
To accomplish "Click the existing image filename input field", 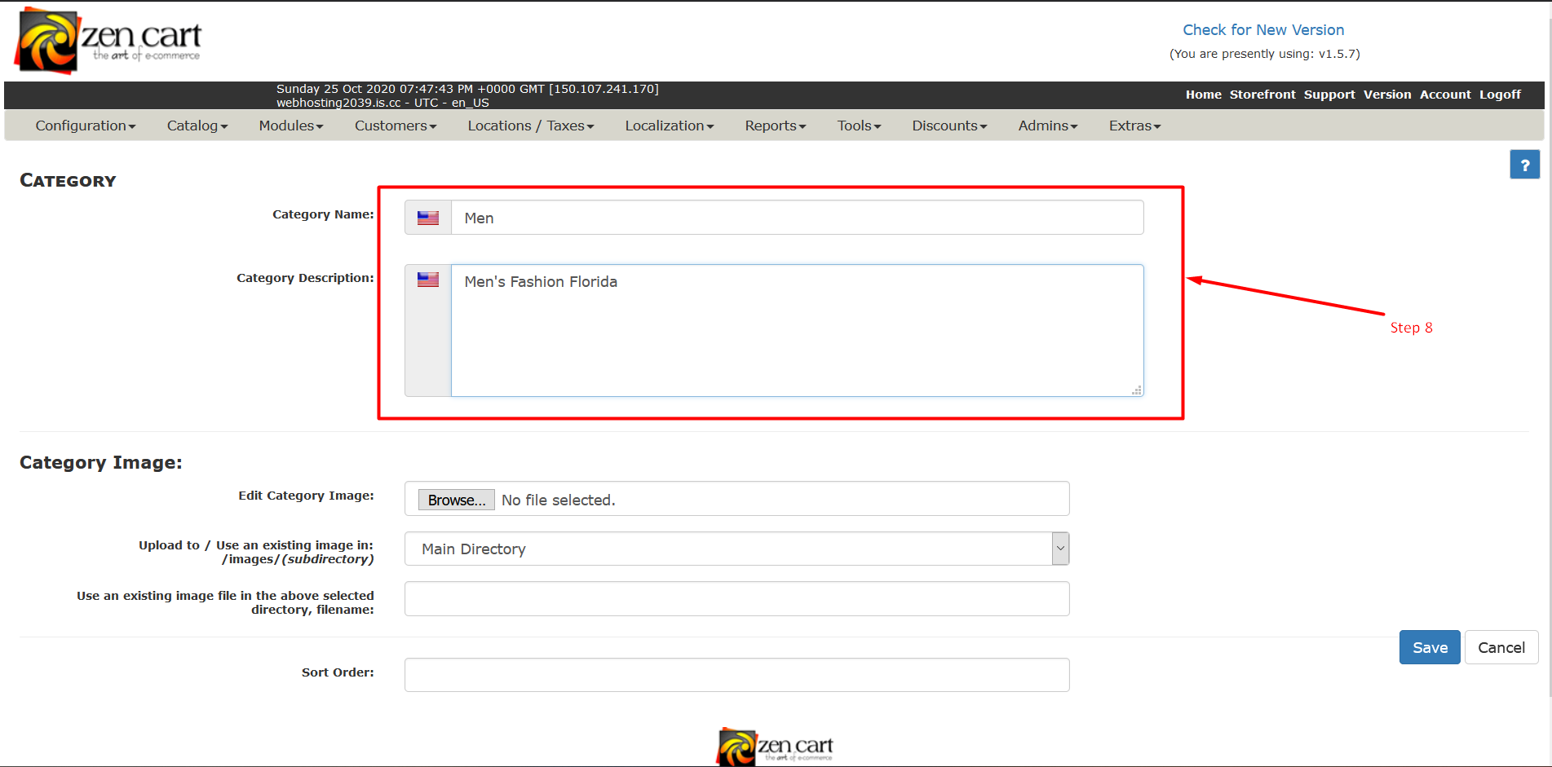I will pyautogui.click(x=736, y=599).
